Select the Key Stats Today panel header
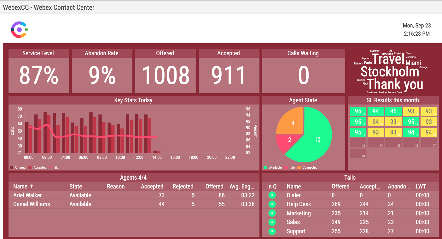442x239 pixels. point(133,100)
